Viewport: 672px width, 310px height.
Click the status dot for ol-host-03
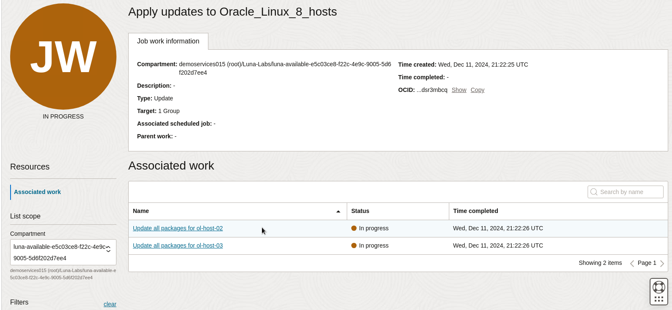(354, 245)
